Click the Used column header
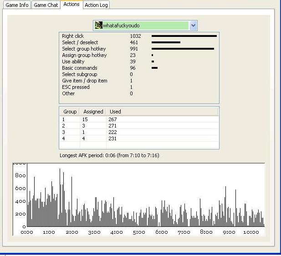281x256 pixels. tap(115, 112)
